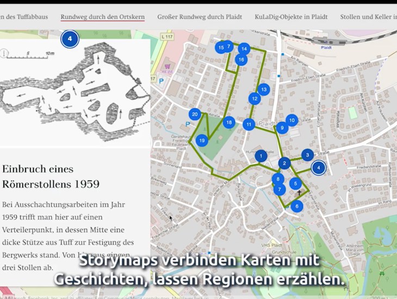Click the number 4 badge above sketch
The image size is (397, 299).
click(x=70, y=39)
